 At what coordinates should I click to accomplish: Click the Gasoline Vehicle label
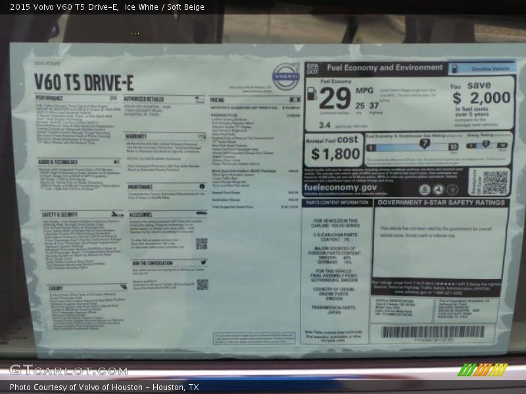(490, 69)
